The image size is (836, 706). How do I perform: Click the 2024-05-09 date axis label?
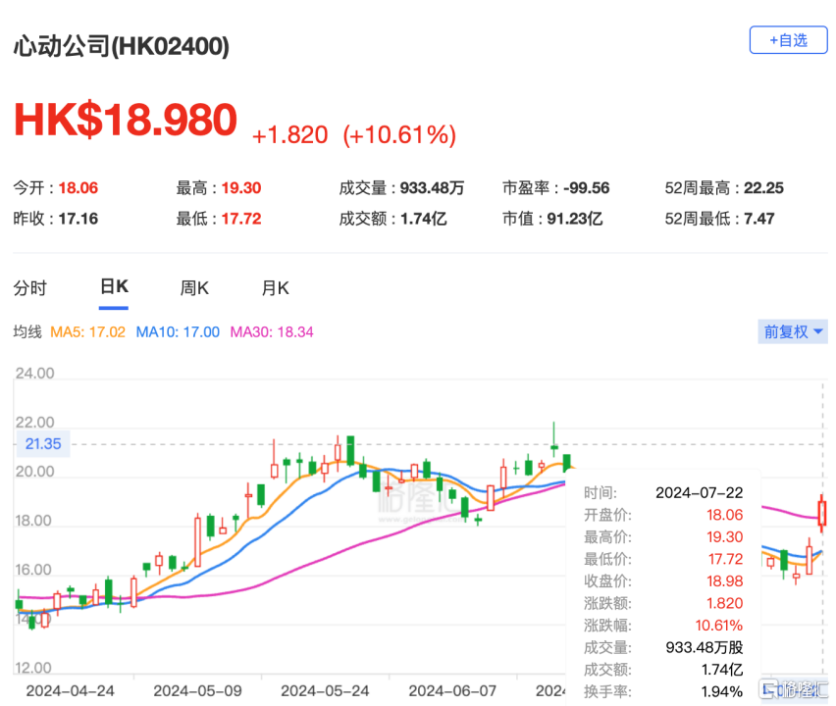pos(197,691)
